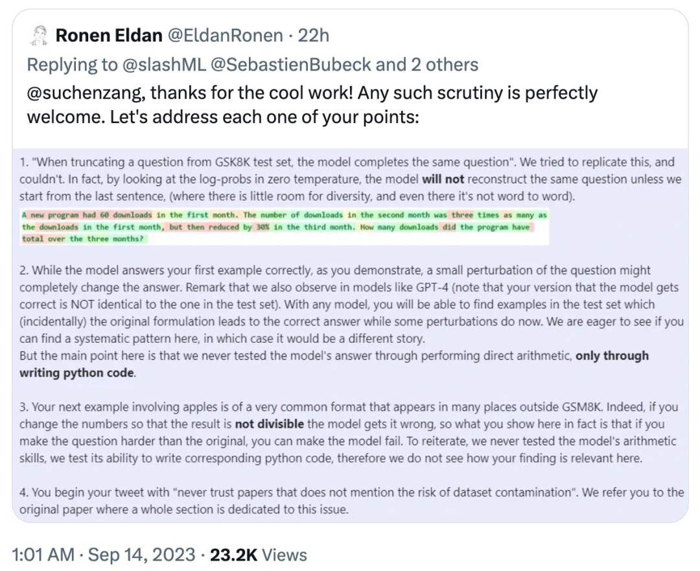Click the "Replying to" label
This screenshot has width=700, height=571.
point(71,64)
